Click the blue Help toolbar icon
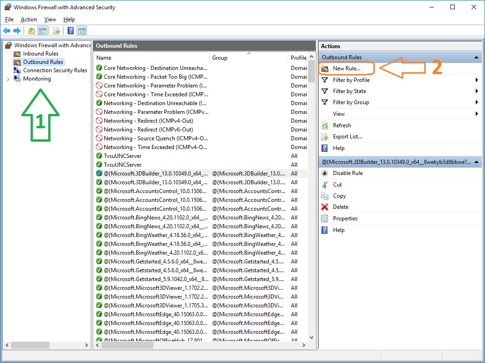 [71, 31]
